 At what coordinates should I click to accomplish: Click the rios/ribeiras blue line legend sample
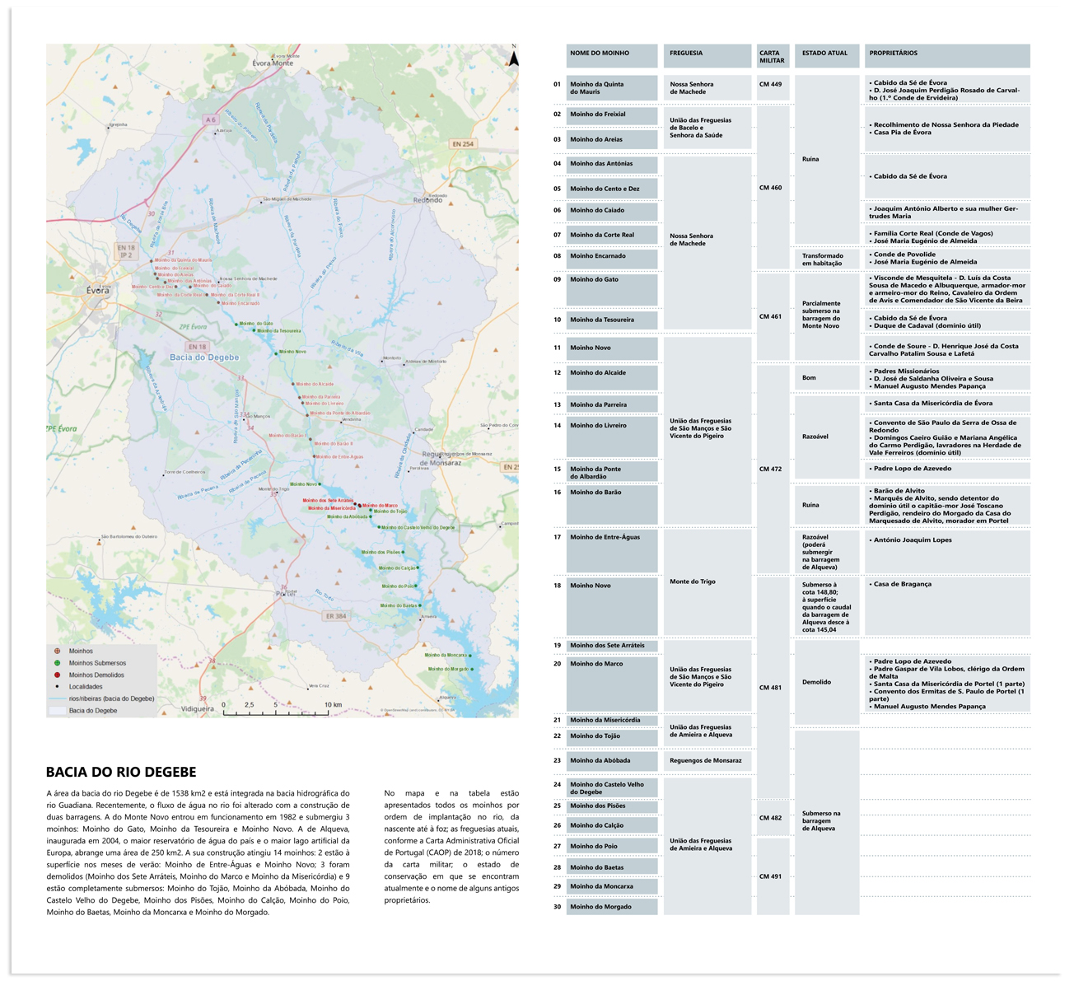(x=57, y=698)
